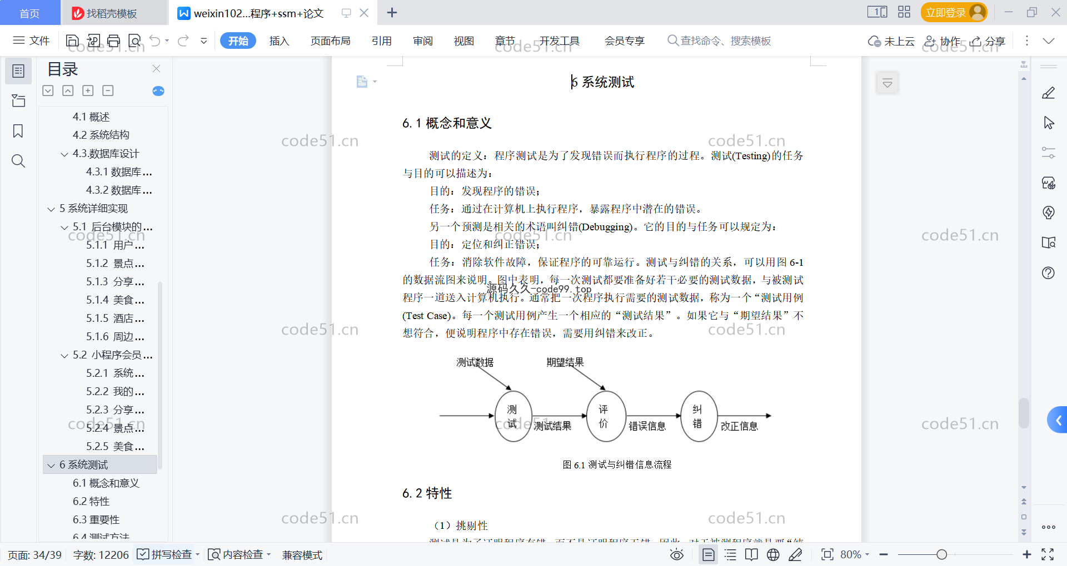1067x566 pixels.
Task: Collapse the 6 系统测试 tree node
Action: pos(51,466)
